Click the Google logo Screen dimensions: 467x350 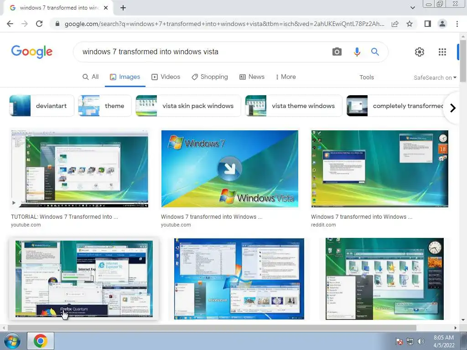click(x=32, y=52)
